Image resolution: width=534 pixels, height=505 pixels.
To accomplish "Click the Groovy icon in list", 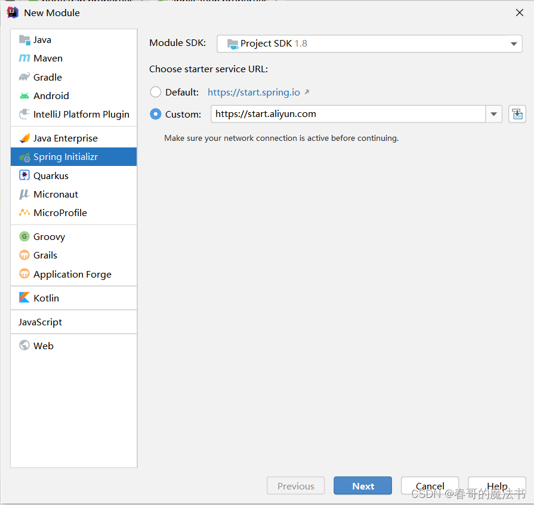I will 24,236.
